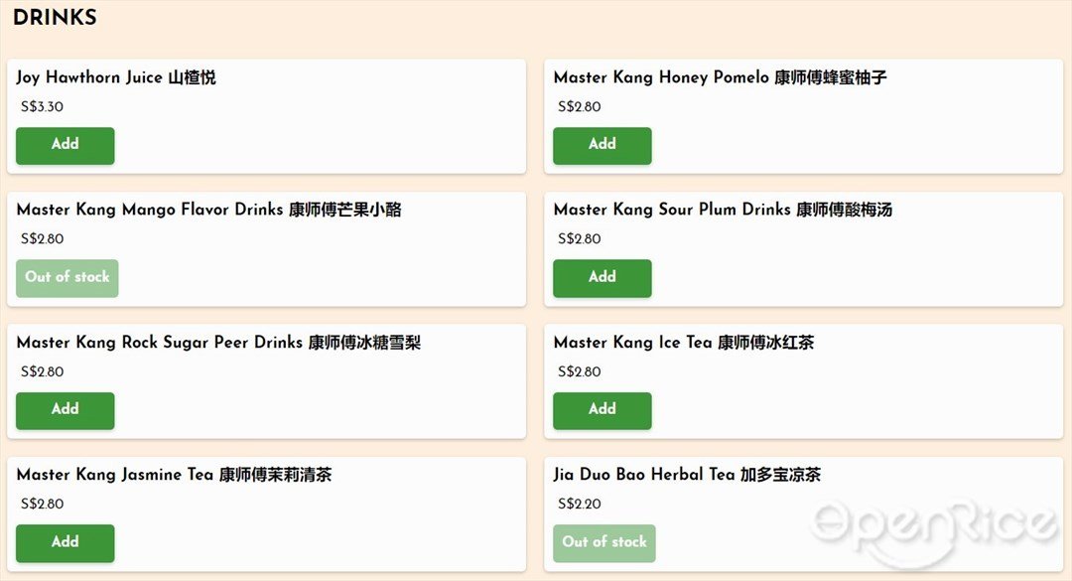Add Master Kang Rock Sugar Peer Drinks
The width and height of the screenshot is (1072, 581).
(x=65, y=410)
